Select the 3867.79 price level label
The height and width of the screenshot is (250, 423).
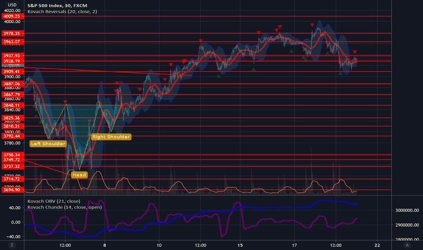tap(12, 95)
